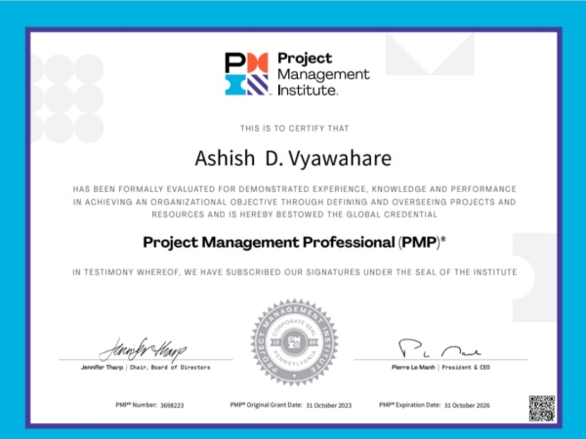This screenshot has width=586, height=439.
Task: Click the "PMP® Number:" label
Action: [136, 405]
